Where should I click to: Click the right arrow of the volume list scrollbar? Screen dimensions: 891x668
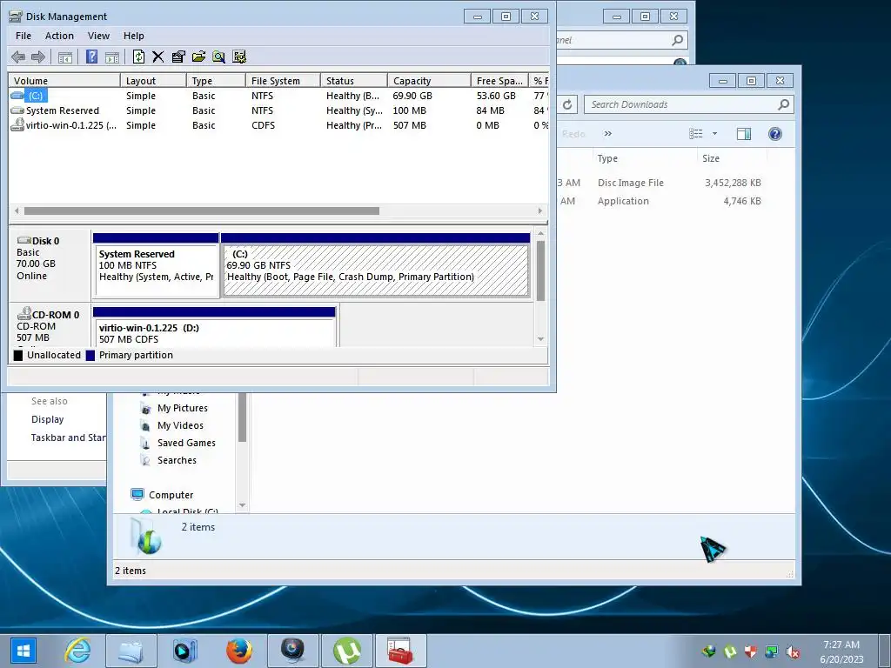click(x=539, y=210)
